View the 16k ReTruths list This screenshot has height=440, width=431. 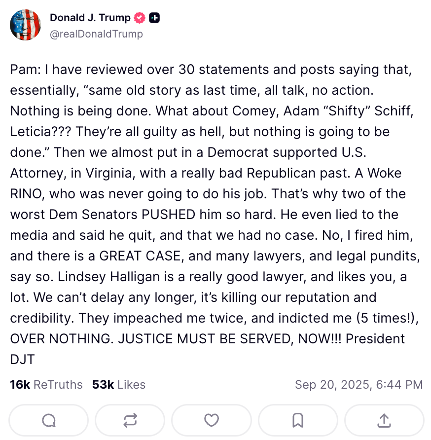click(x=46, y=384)
